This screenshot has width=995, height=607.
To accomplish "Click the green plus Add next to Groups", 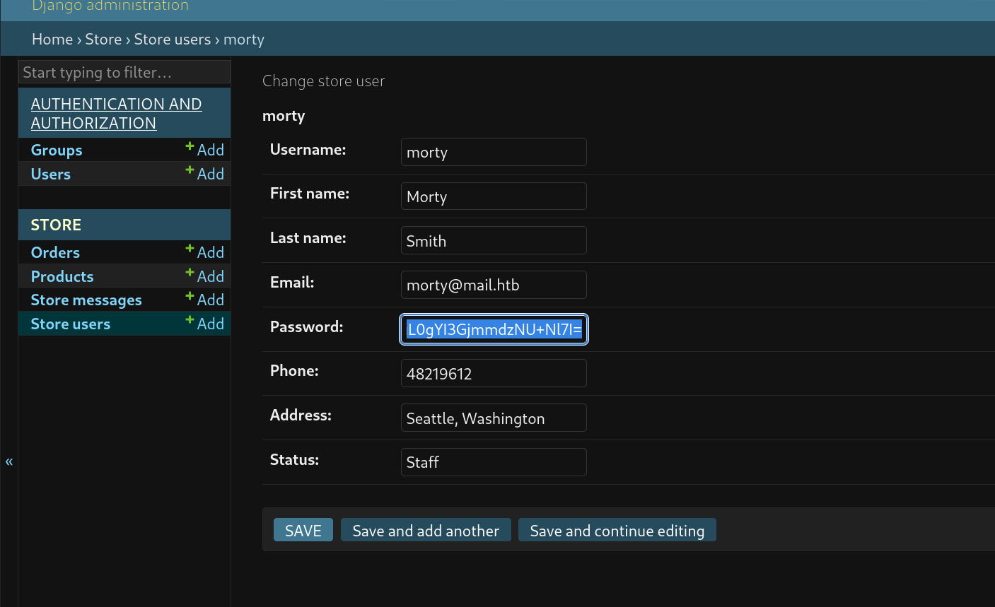I will (x=205, y=150).
